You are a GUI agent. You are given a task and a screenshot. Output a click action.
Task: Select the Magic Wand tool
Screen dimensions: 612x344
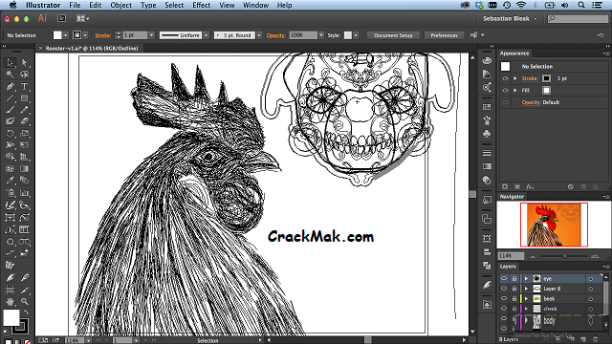11,75
